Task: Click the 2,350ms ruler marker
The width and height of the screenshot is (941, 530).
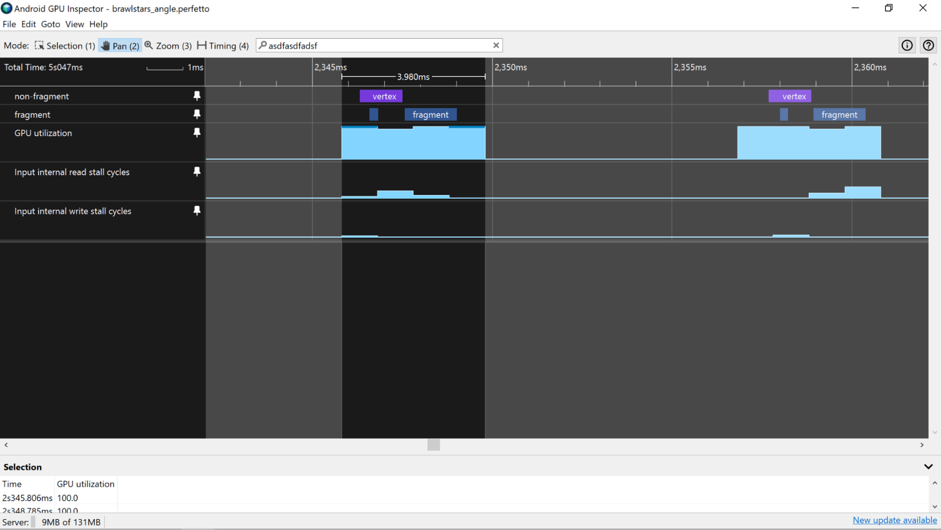Action: (x=510, y=67)
